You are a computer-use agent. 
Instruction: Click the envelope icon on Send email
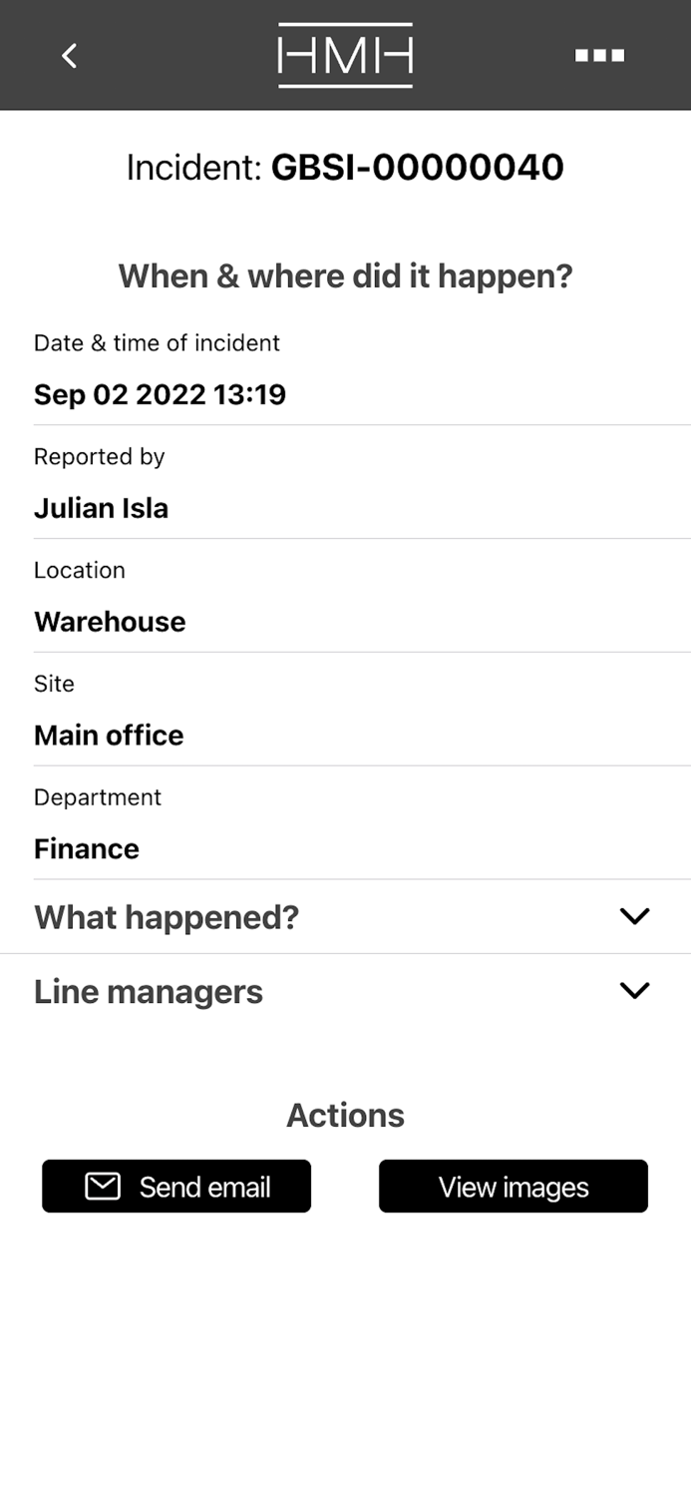point(103,1186)
